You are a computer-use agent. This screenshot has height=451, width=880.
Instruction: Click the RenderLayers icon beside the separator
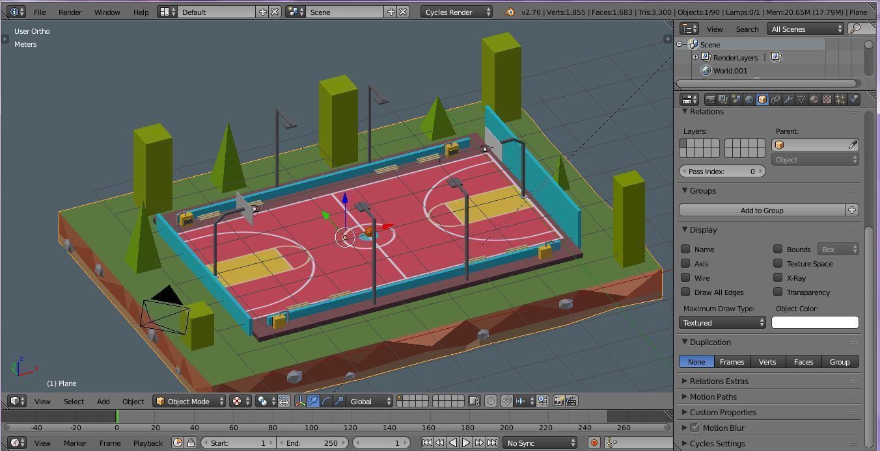coord(776,57)
